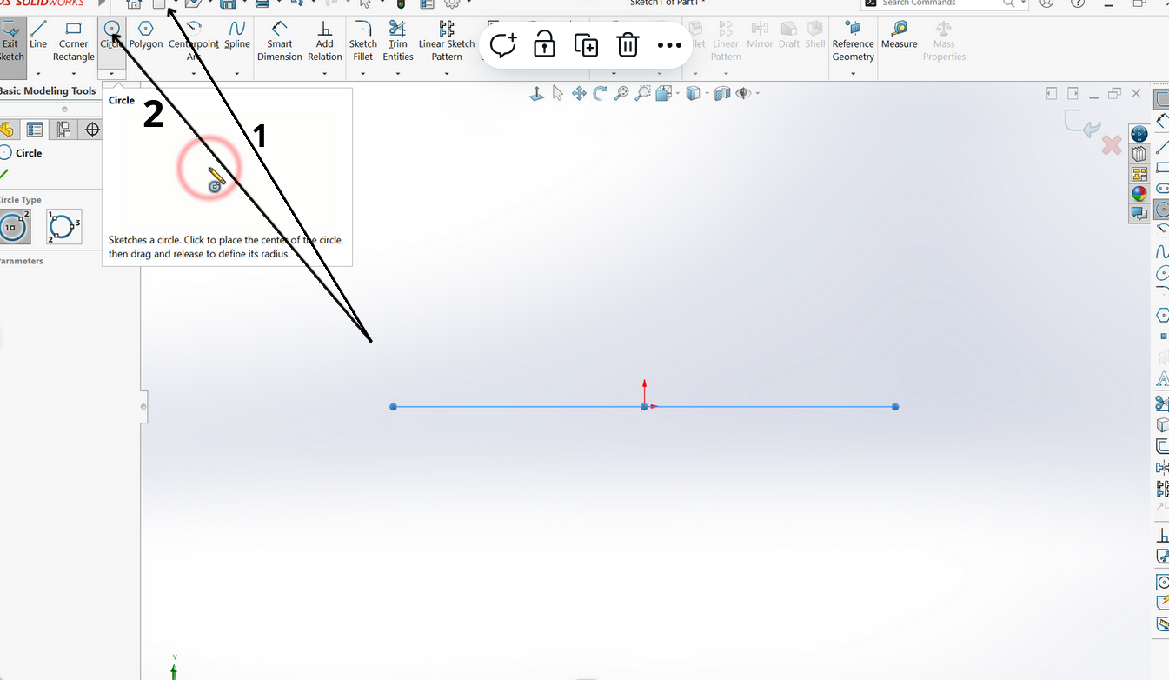1169x680 pixels.
Task: Expand the Circle tool dropdown arrow
Action: point(111,74)
